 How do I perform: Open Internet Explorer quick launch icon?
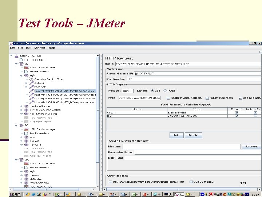33,194
